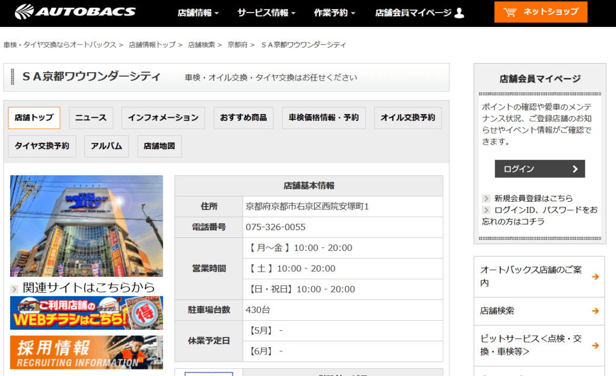Select the アルバム tab

coord(106,146)
